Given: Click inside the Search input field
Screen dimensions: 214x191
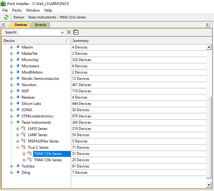Looking at the screenshot, I should click(x=40, y=33).
